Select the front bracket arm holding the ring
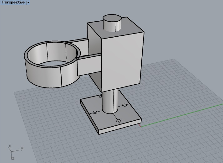The width and height of the screenshot is (223, 163). point(89,65)
